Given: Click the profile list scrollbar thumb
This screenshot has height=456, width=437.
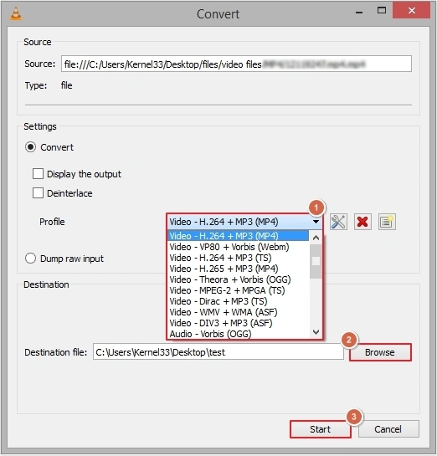Looking at the screenshot, I should click(316, 261).
